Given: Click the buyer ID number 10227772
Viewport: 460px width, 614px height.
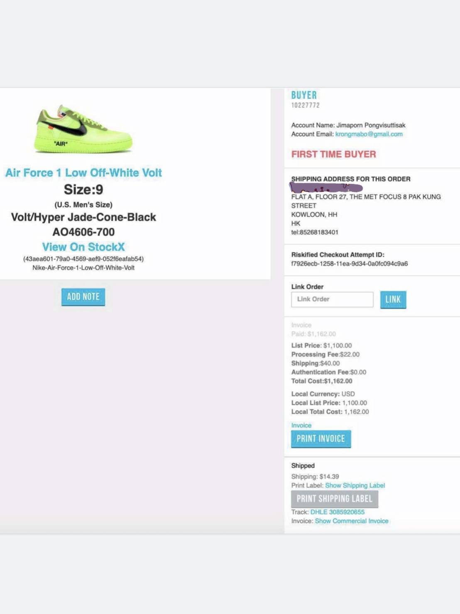Looking at the screenshot, I should (306, 106).
